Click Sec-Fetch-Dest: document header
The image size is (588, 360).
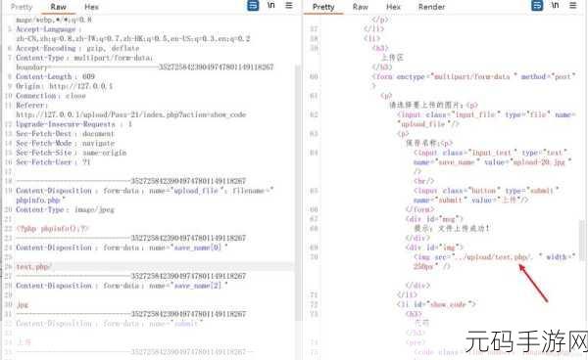tap(65, 134)
